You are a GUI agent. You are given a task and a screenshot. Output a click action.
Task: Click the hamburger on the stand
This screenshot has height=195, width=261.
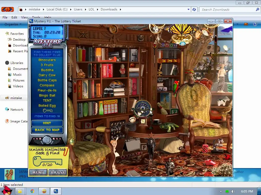pyautogui.click(x=189, y=72)
